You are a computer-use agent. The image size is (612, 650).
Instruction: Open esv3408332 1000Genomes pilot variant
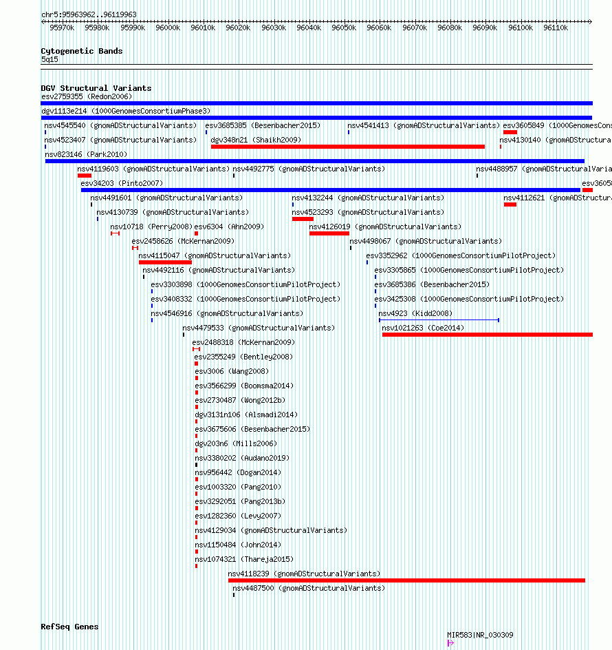tap(245, 299)
